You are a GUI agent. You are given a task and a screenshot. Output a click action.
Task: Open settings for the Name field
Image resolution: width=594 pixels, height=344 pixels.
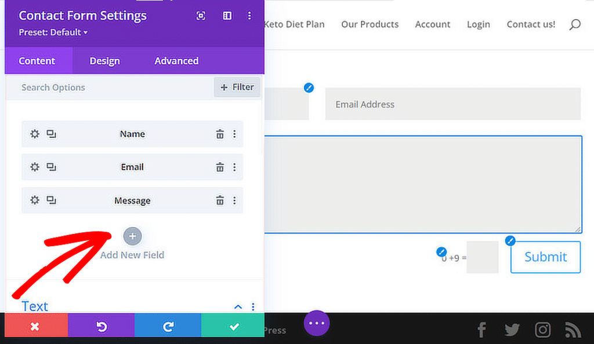[34, 134]
